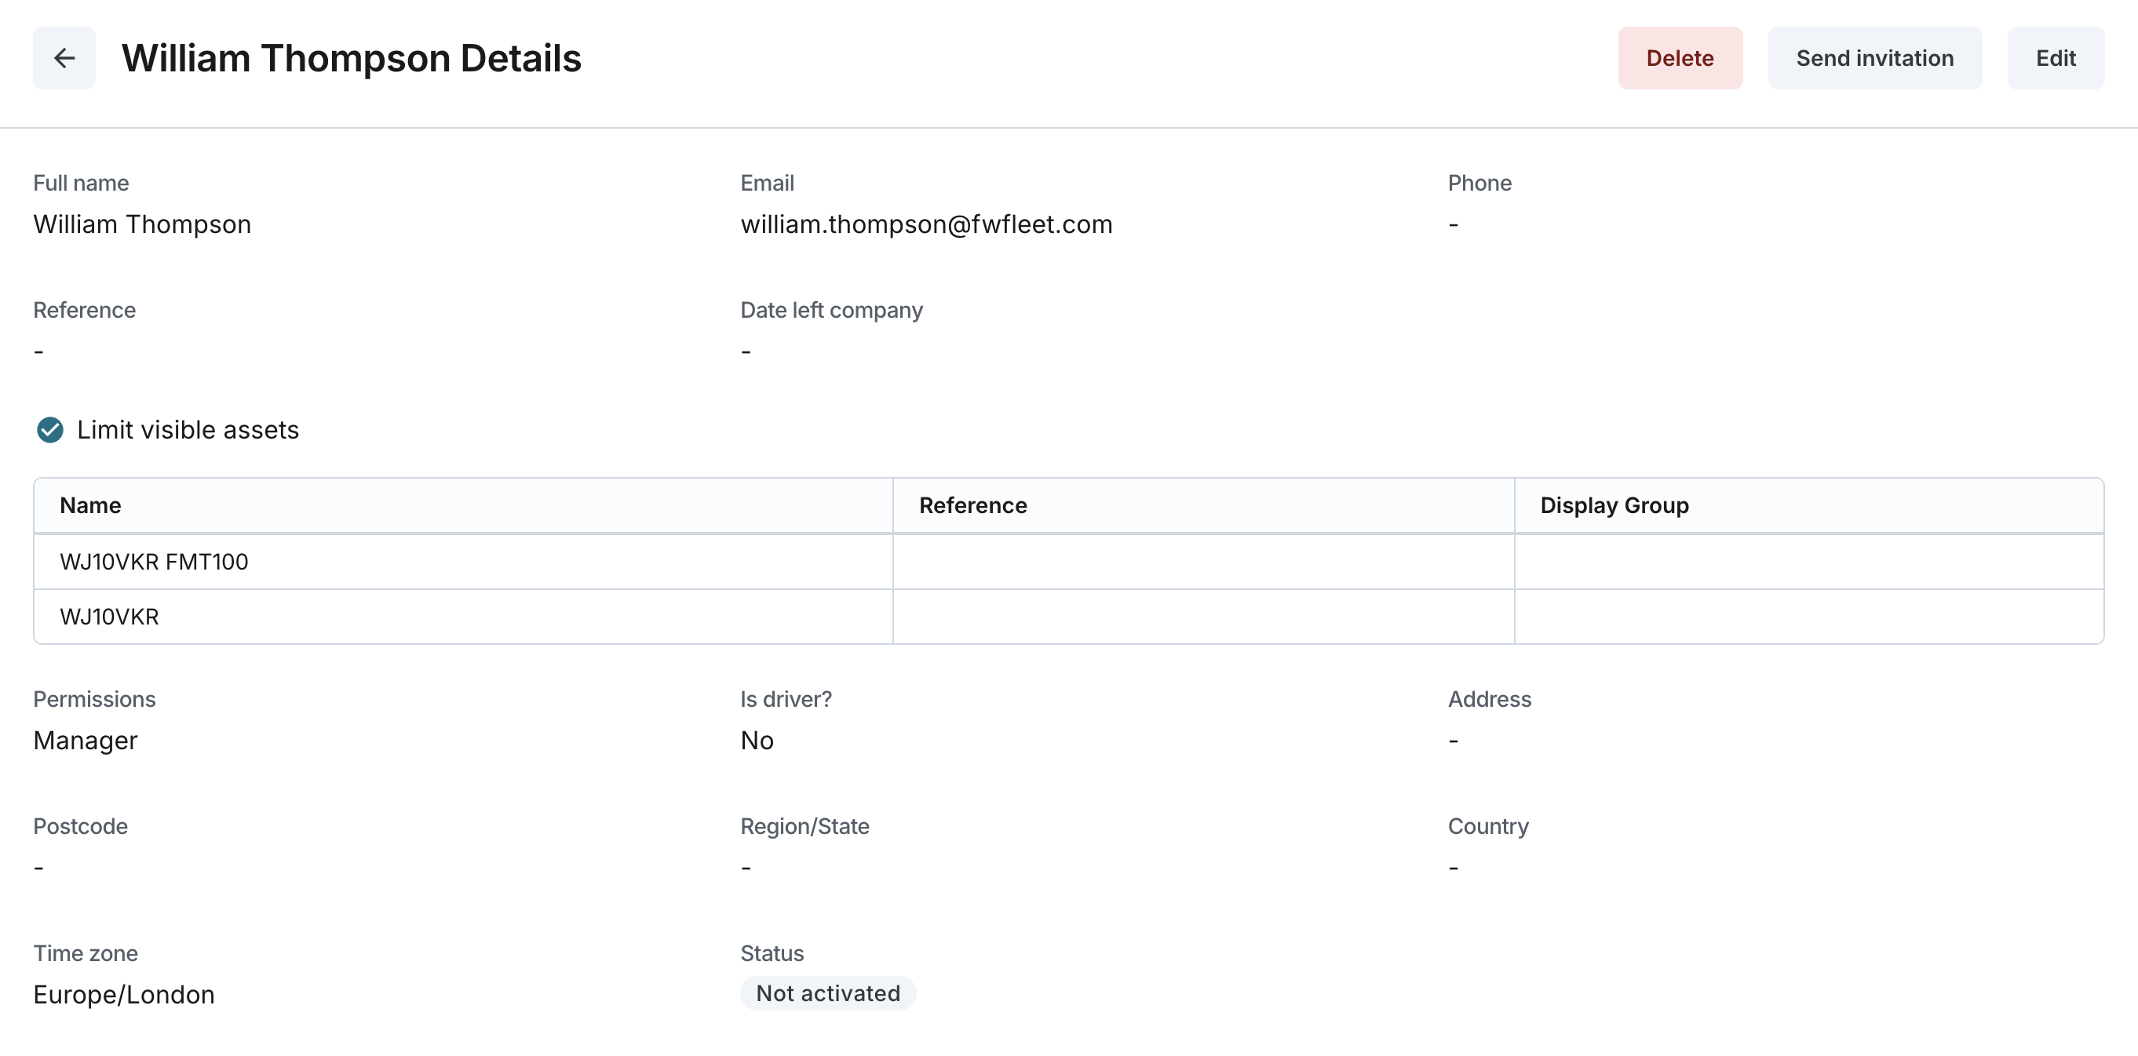The image size is (2138, 1056).
Task: Click the Europe/London time zone value
Action: pyautogui.click(x=124, y=994)
